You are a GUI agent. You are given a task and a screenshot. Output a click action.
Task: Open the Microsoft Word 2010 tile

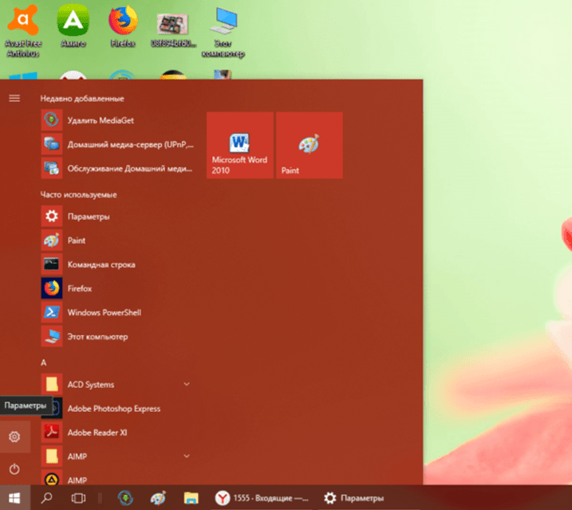click(x=239, y=146)
